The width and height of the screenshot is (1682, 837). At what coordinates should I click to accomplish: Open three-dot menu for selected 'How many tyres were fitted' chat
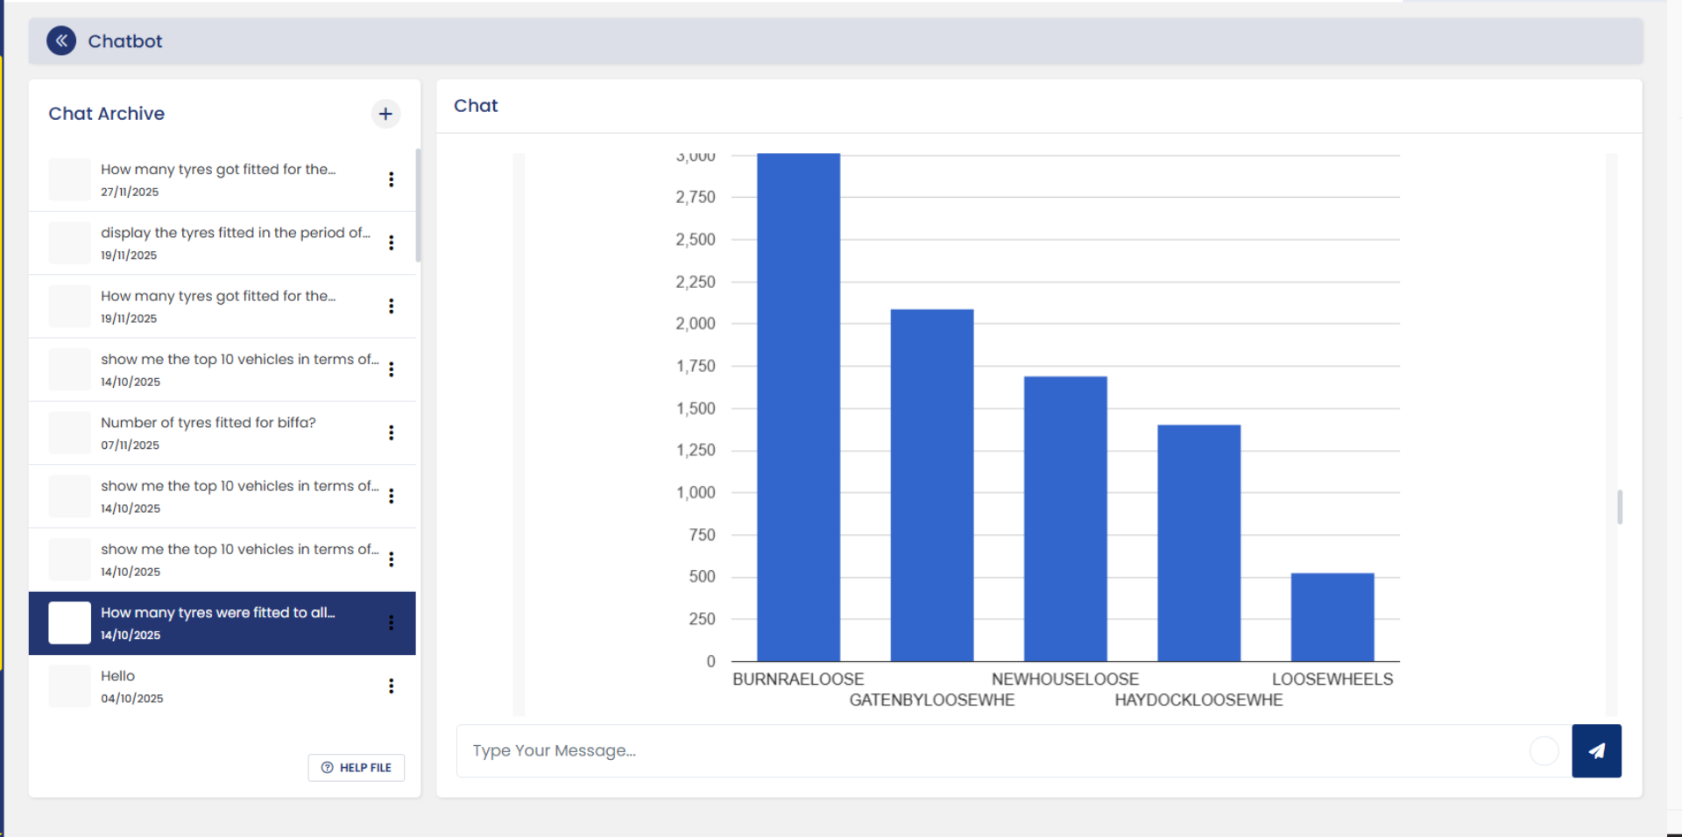click(391, 622)
